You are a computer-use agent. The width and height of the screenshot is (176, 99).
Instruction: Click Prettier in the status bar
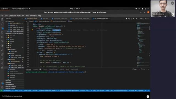[141, 90]
